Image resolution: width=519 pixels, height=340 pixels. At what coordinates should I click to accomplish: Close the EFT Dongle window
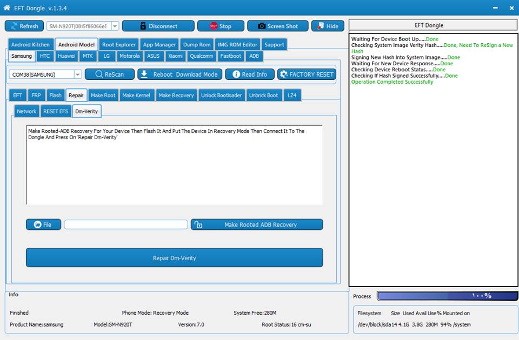[511, 8]
